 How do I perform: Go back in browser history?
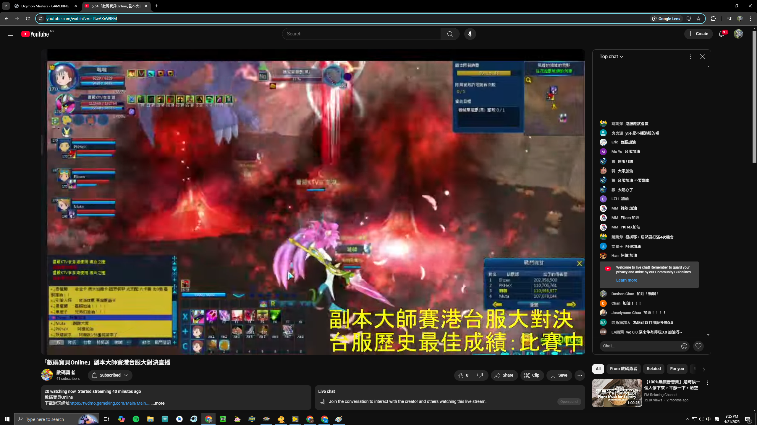[7, 19]
